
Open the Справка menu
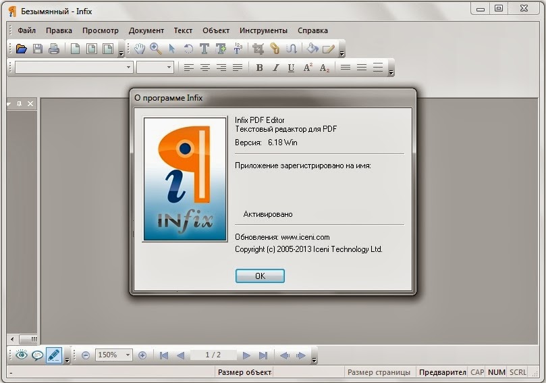pyautogui.click(x=312, y=30)
